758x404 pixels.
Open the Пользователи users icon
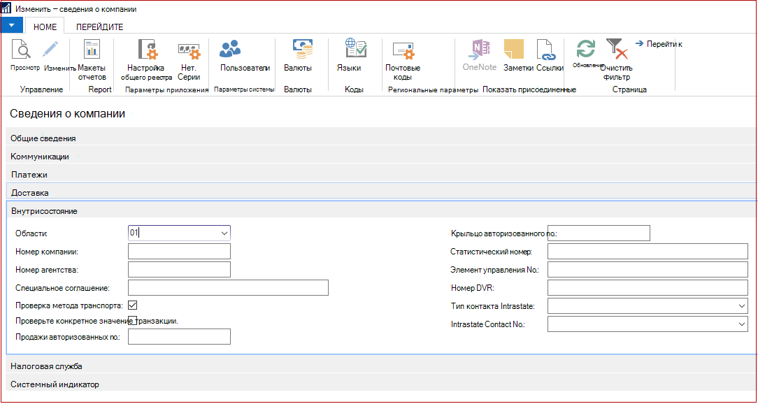tap(230, 48)
